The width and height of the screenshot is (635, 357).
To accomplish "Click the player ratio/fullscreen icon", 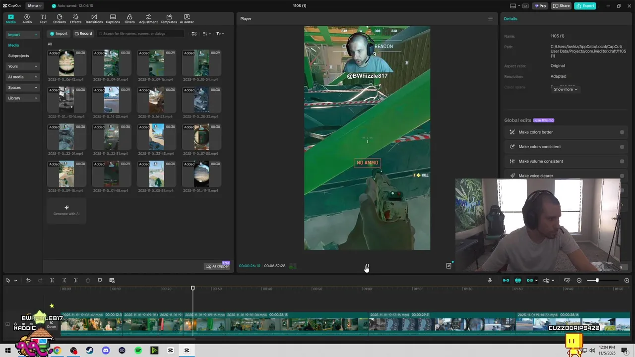I will click(449, 266).
